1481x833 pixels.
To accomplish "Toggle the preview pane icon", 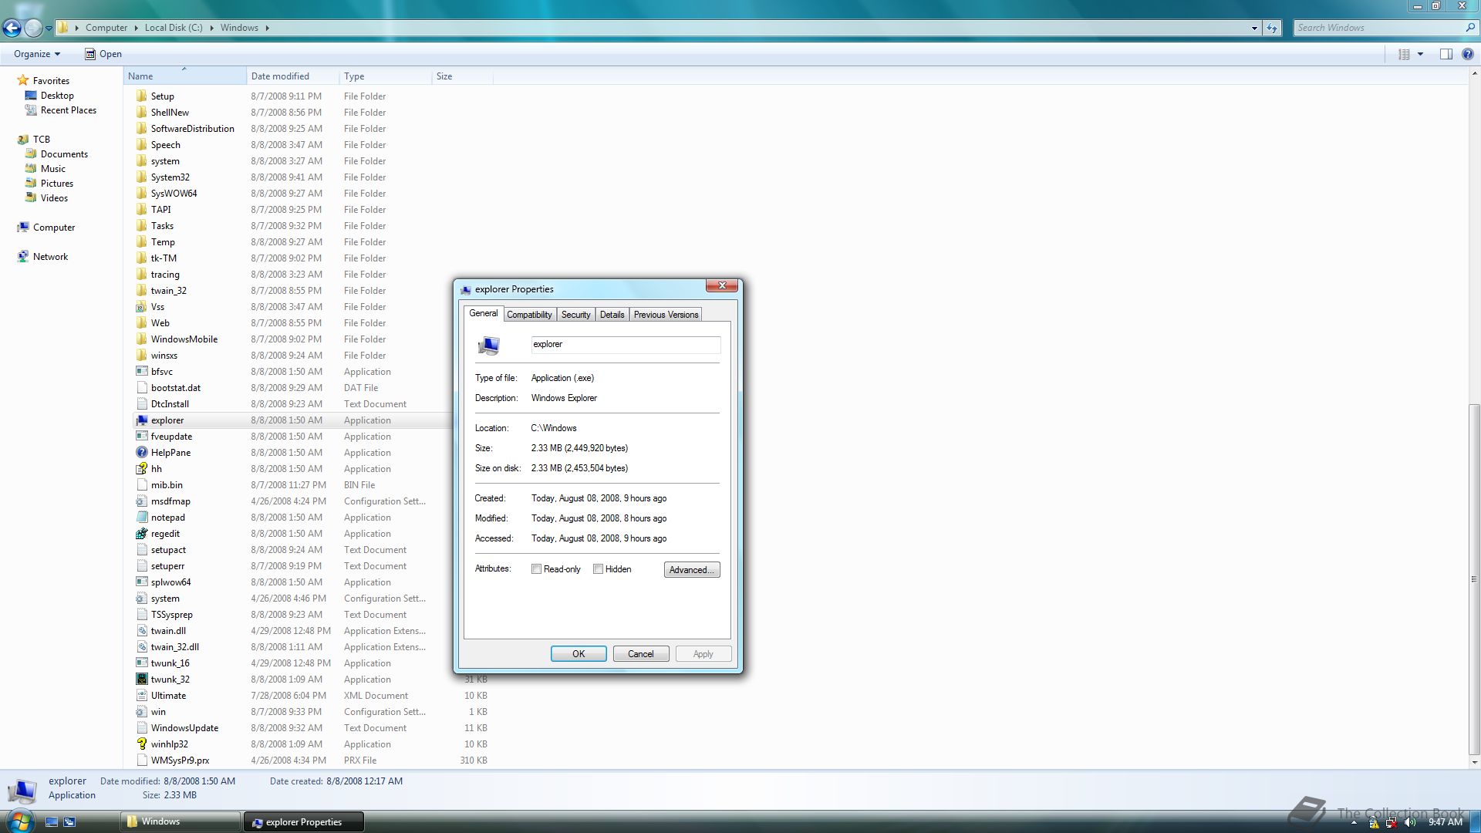I will 1446,54.
